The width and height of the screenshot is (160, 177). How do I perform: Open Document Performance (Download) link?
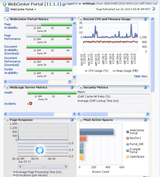pos(12,61)
